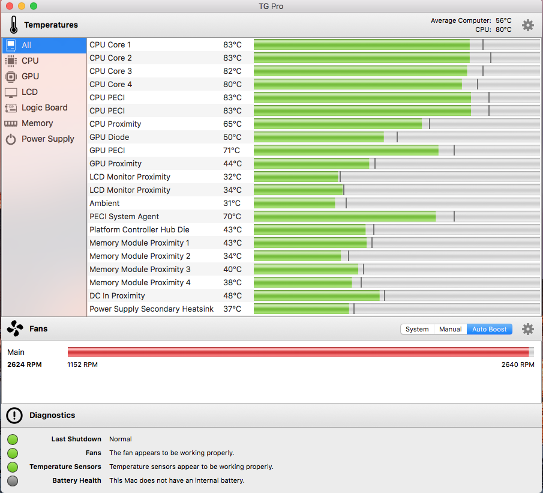543x493 pixels.
Task: Switch fan mode to Manual
Action: pyautogui.click(x=450, y=329)
